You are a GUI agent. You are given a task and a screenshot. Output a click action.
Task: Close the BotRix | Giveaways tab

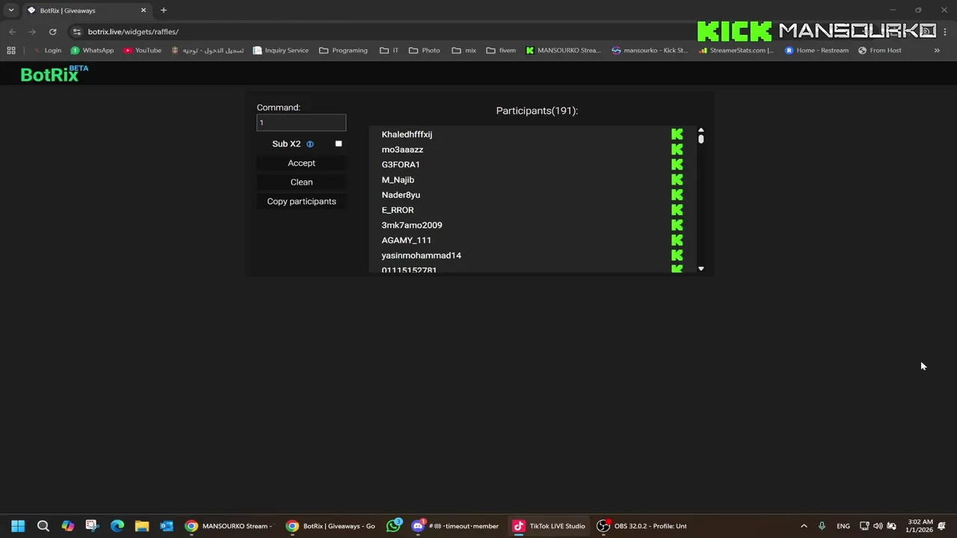pyautogui.click(x=144, y=10)
